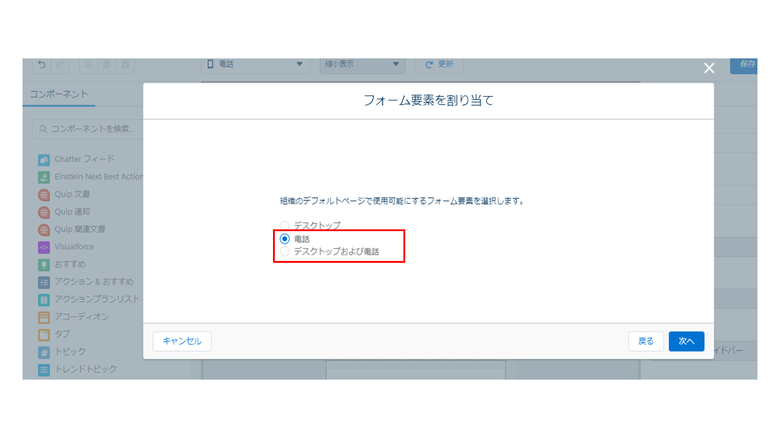Click the cut scissors icon
780x438 pixels.
[x=88, y=64]
